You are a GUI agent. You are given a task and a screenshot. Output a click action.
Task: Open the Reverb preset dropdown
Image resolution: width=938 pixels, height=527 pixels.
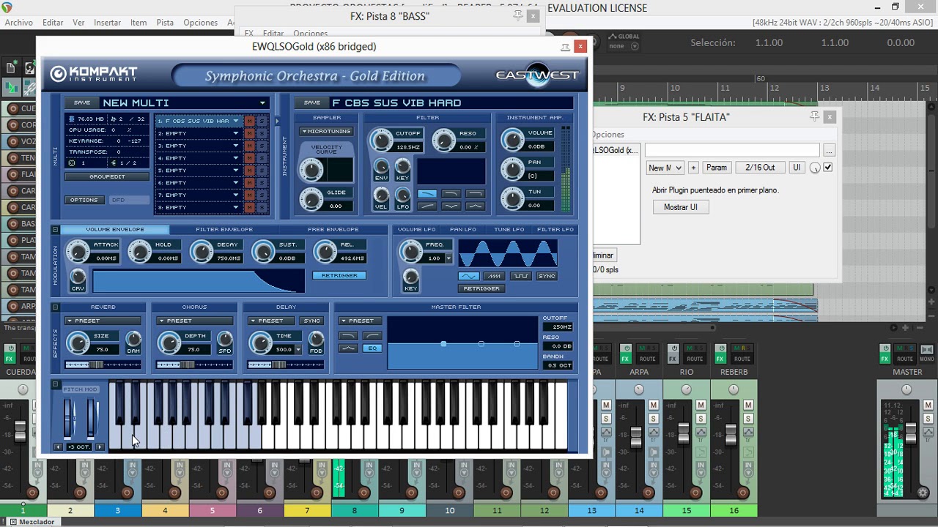pos(103,321)
